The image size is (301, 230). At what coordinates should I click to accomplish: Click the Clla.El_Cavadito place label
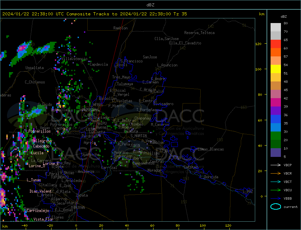[185, 43]
